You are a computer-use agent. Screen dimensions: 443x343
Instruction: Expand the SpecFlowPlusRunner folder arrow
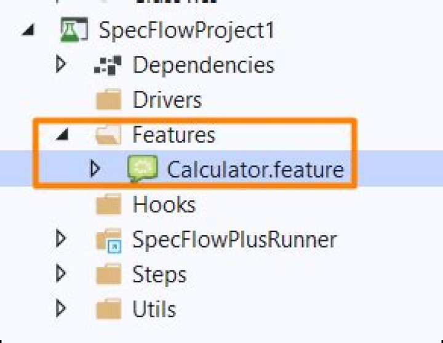coord(61,238)
